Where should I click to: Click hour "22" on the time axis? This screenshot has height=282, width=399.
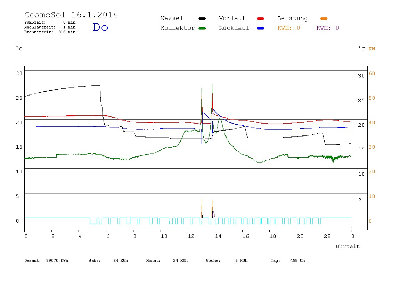click(x=327, y=236)
